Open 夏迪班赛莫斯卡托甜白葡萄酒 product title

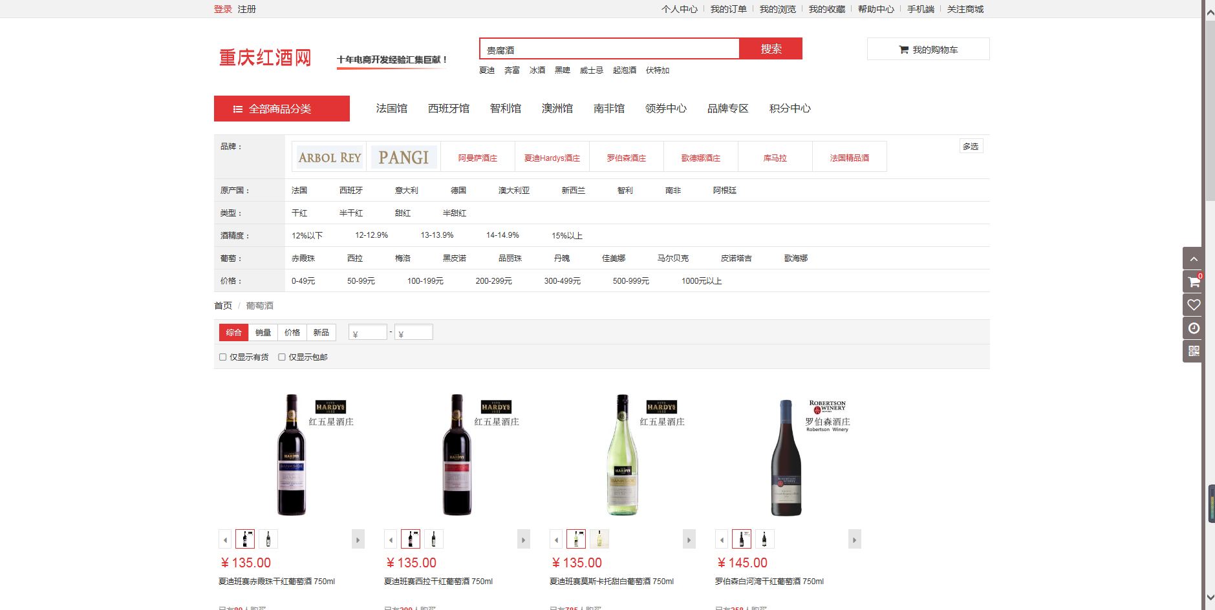point(612,582)
